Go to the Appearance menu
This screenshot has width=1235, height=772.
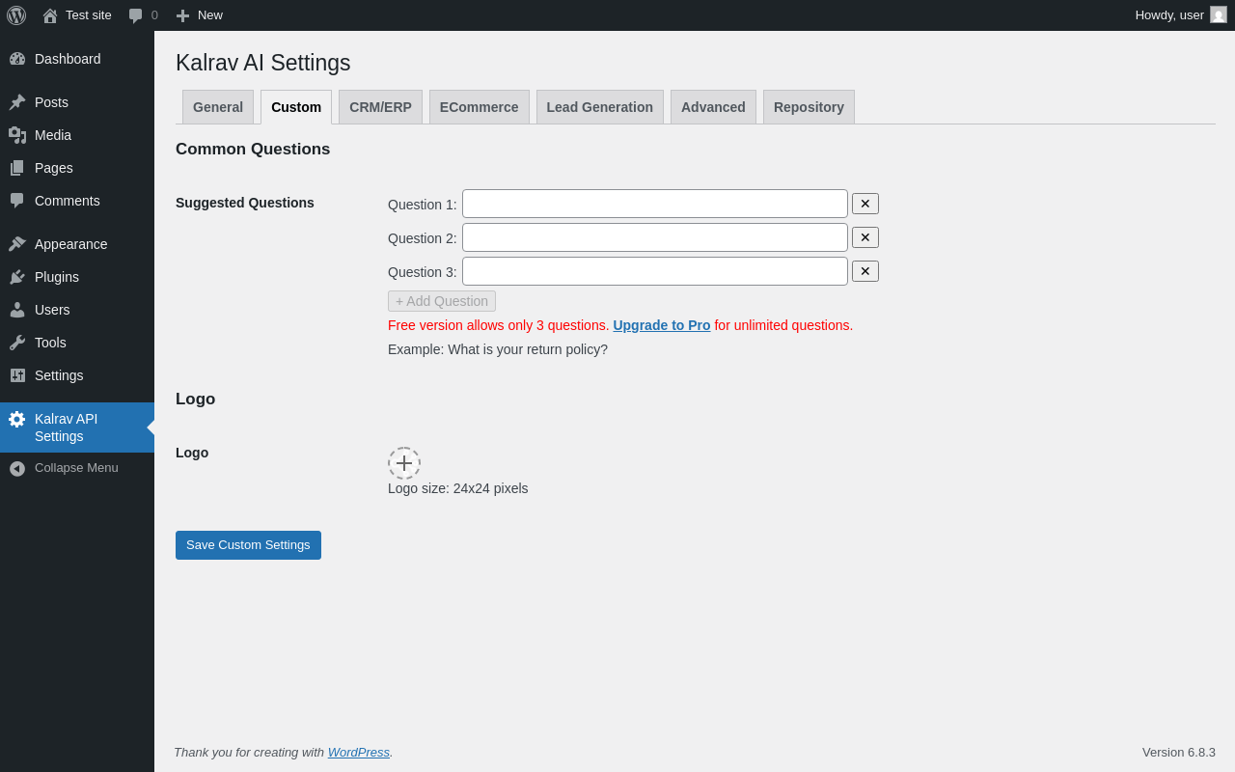coord(70,244)
